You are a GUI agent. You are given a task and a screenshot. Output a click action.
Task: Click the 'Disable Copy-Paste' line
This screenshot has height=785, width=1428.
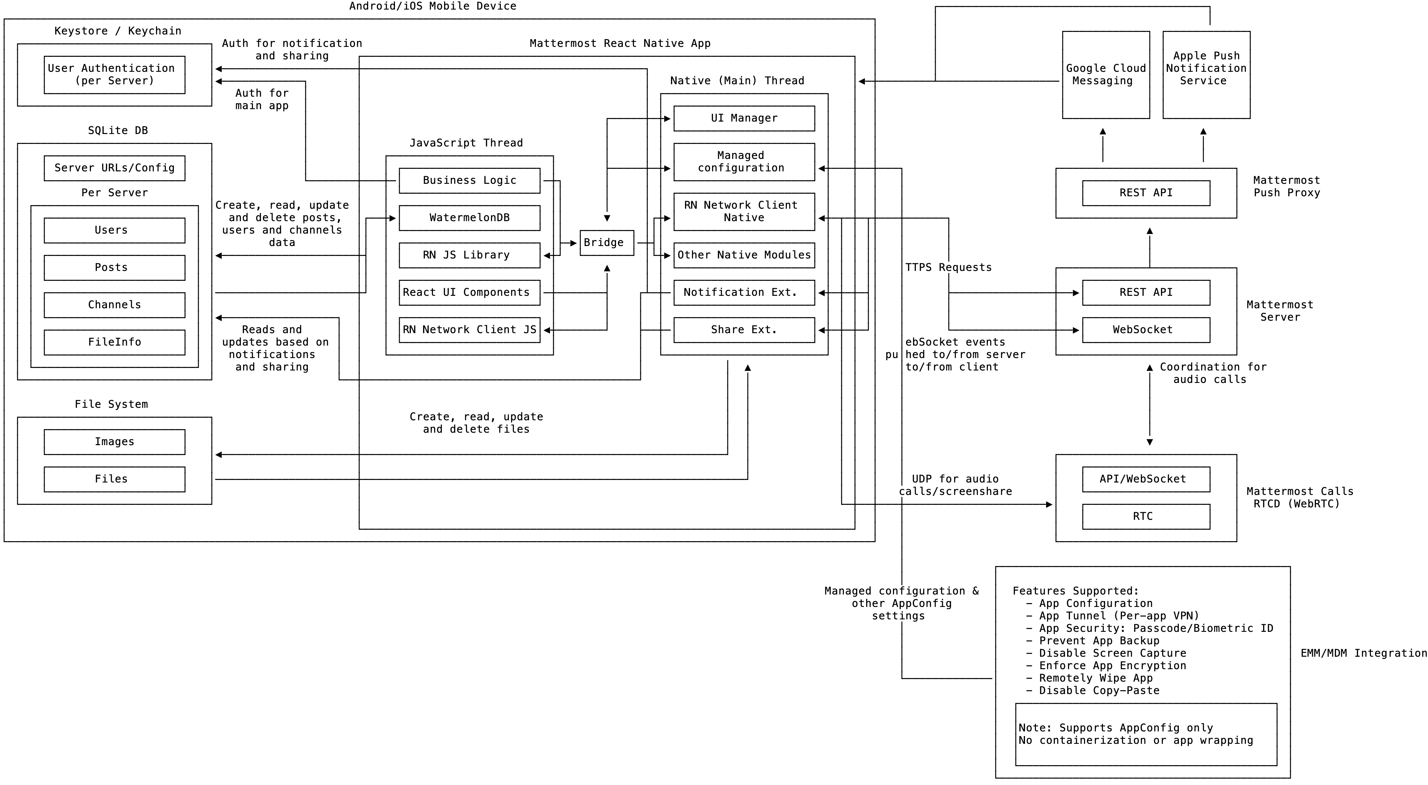tap(1093, 691)
